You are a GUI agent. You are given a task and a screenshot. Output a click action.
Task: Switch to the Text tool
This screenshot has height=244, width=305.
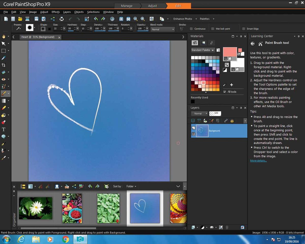4,129
